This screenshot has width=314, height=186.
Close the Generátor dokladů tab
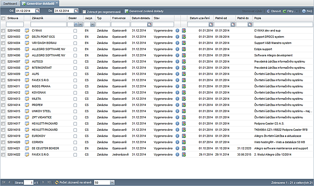pyautogui.click(x=57, y=3)
